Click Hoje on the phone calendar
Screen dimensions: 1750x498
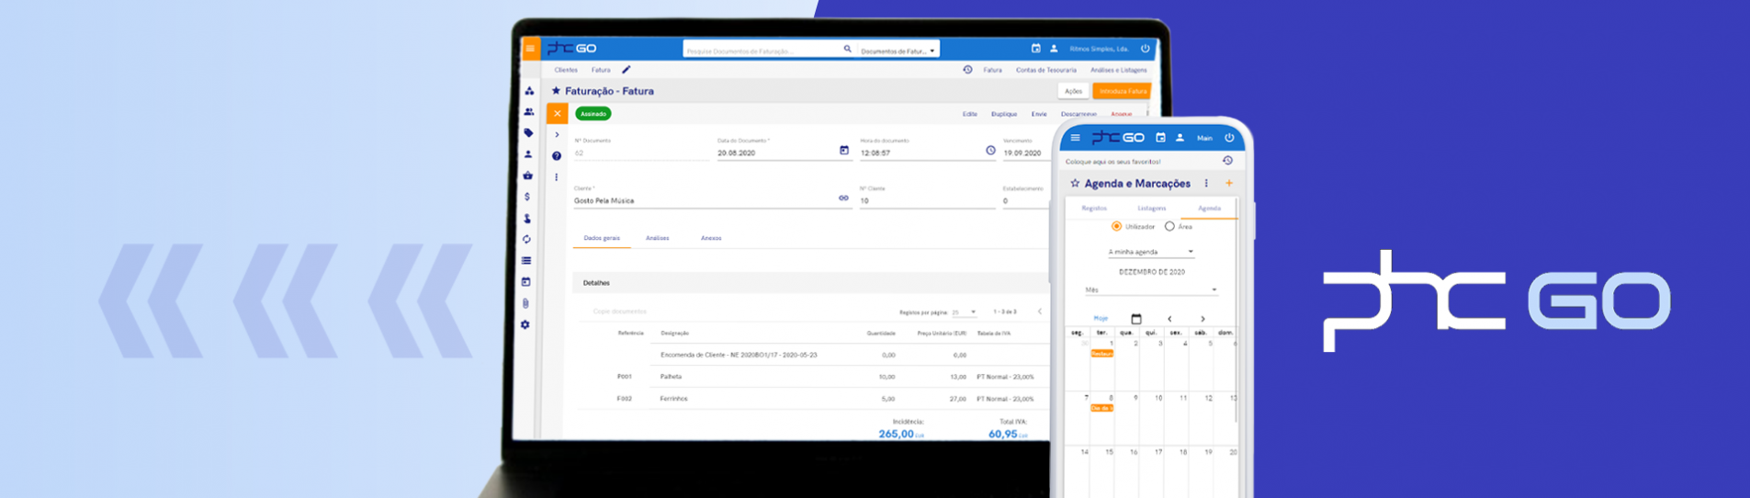(x=1101, y=318)
